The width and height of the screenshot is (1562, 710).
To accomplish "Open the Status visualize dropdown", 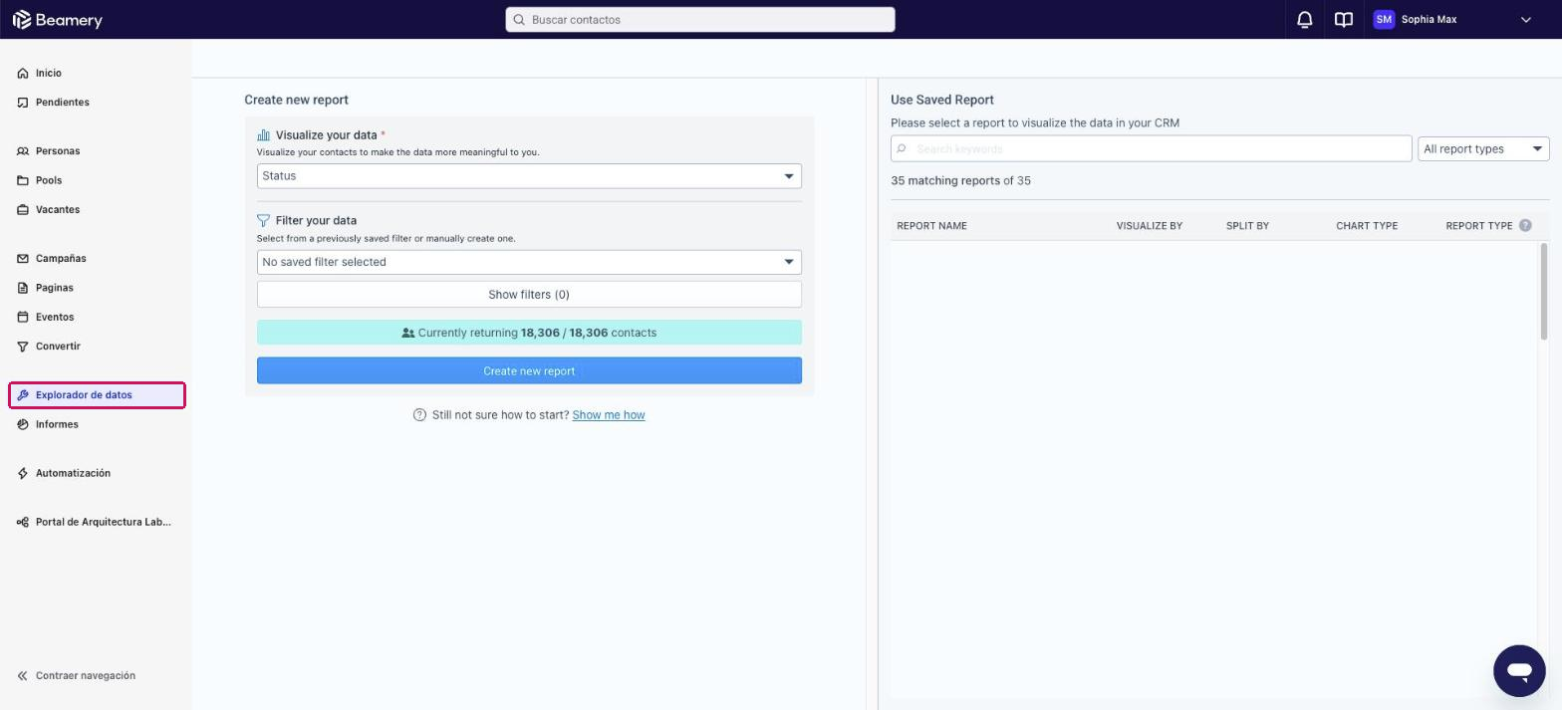I will coord(529,176).
